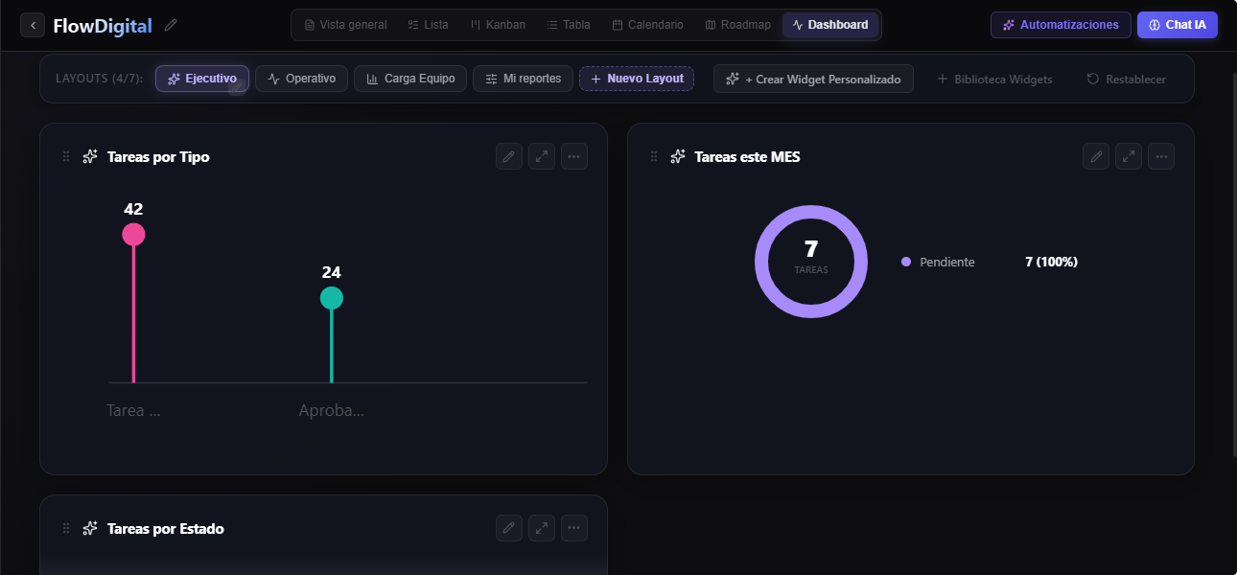Click the sparkle icon of Tareas por Tipo
The height and width of the screenshot is (575, 1237).
point(90,156)
